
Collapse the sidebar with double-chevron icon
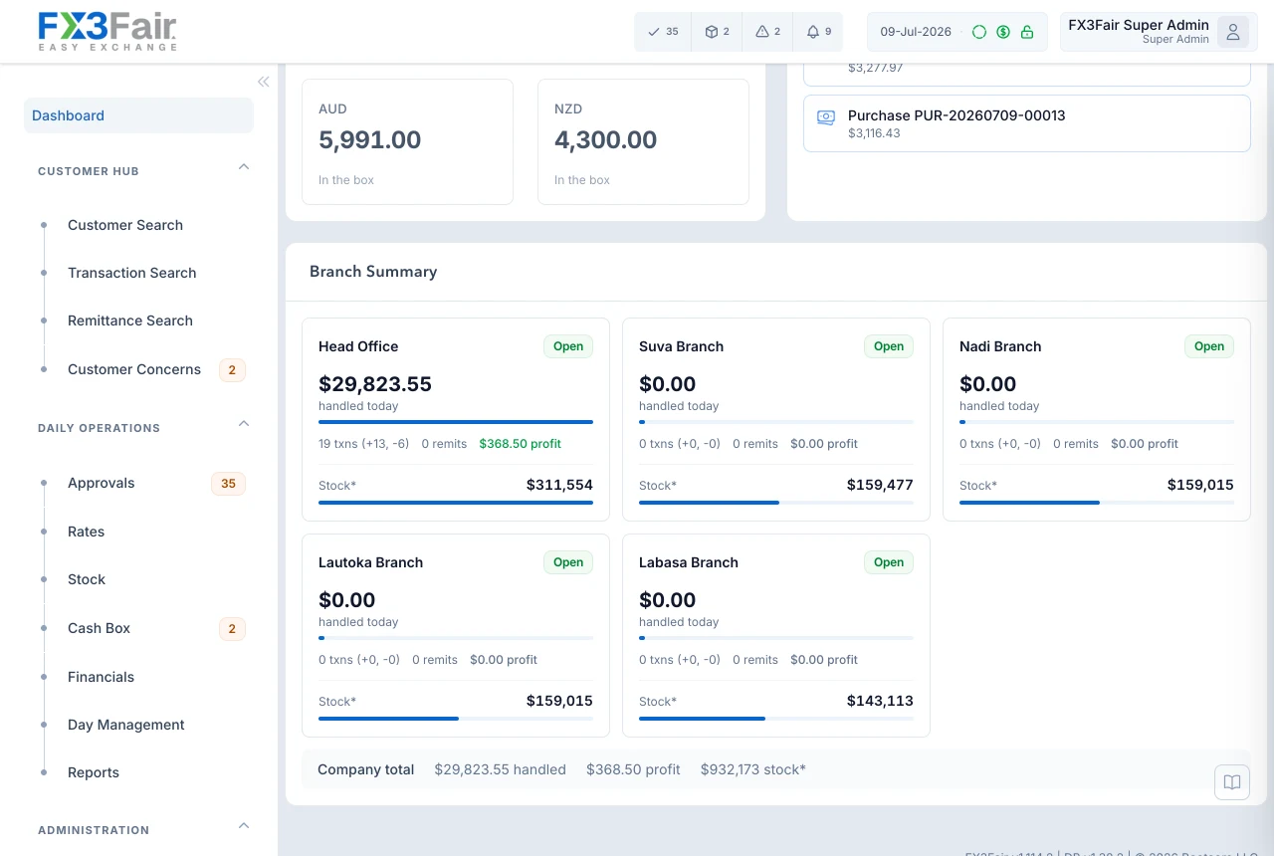coord(264,82)
